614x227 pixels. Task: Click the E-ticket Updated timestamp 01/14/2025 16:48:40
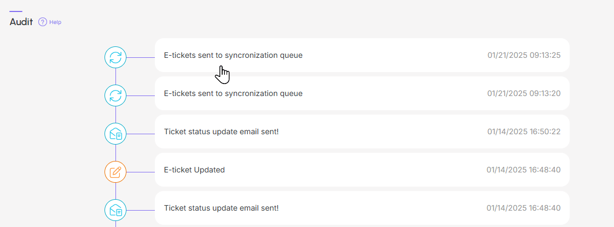[524, 170]
